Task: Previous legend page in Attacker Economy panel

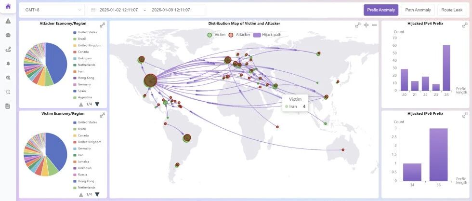Action: 81,104
